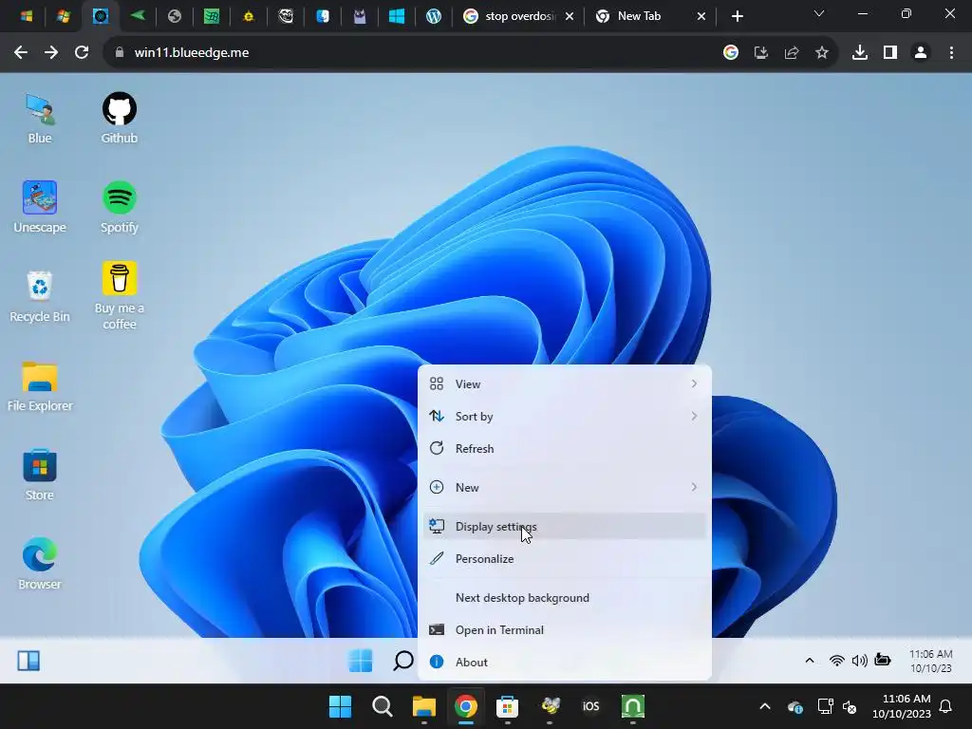Click the simulated Windows 11 Start button
The width and height of the screenshot is (972, 729).
click(x=360, y=661)
